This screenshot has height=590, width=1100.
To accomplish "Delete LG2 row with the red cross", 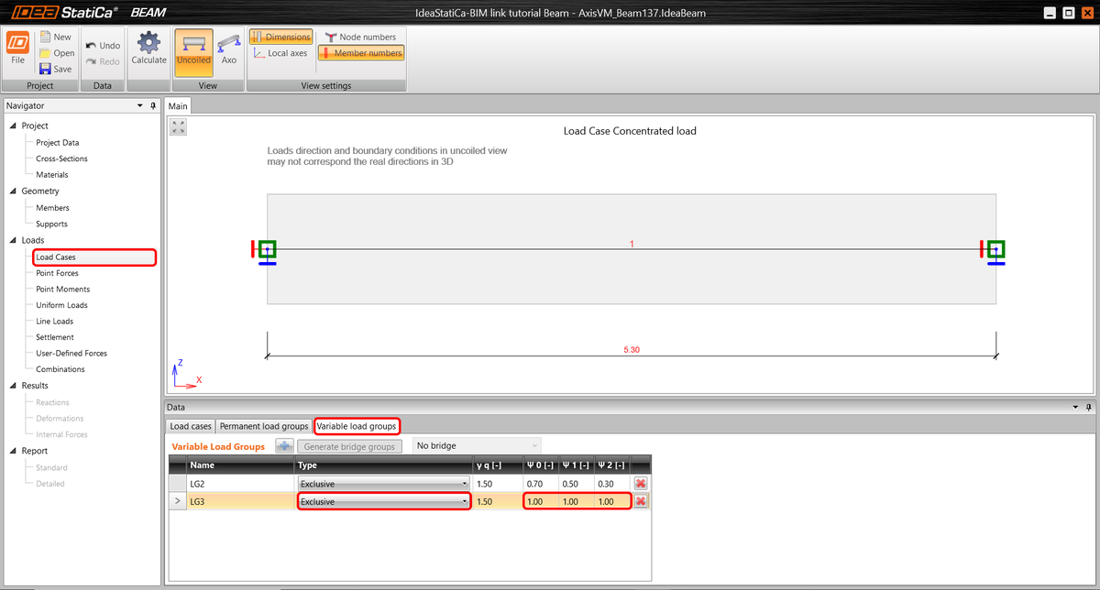I will (640, 483).
